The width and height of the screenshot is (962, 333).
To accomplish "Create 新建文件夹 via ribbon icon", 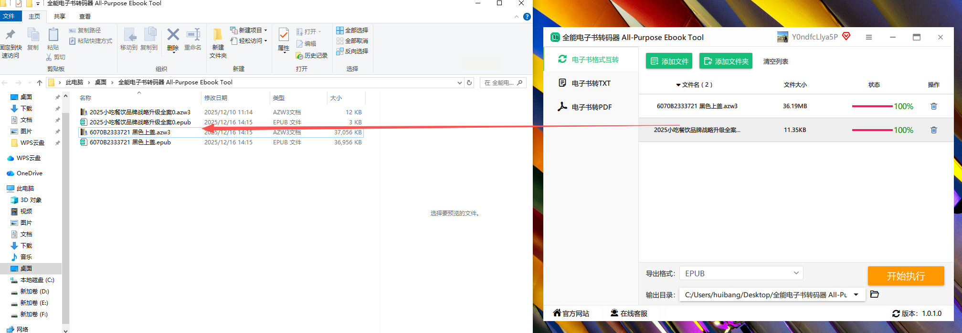I will coord(218,35).
